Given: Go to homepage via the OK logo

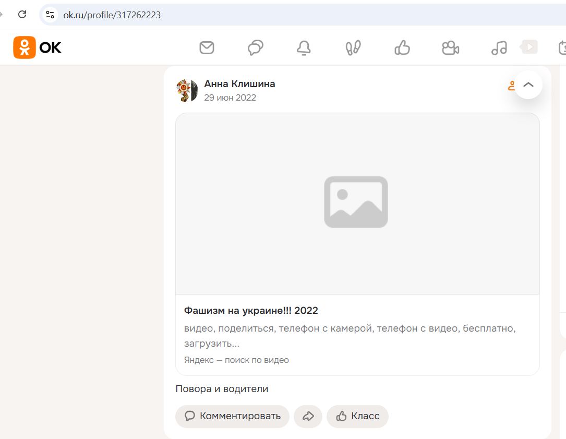Looking at the screenshot, I should [x=37, y=47].
